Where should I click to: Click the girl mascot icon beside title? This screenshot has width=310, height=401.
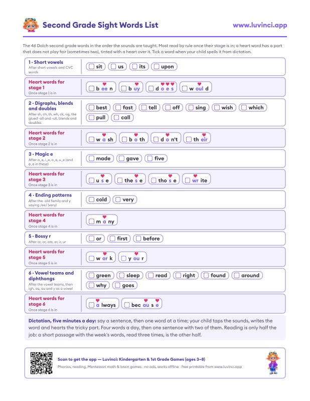pos(31,25)
